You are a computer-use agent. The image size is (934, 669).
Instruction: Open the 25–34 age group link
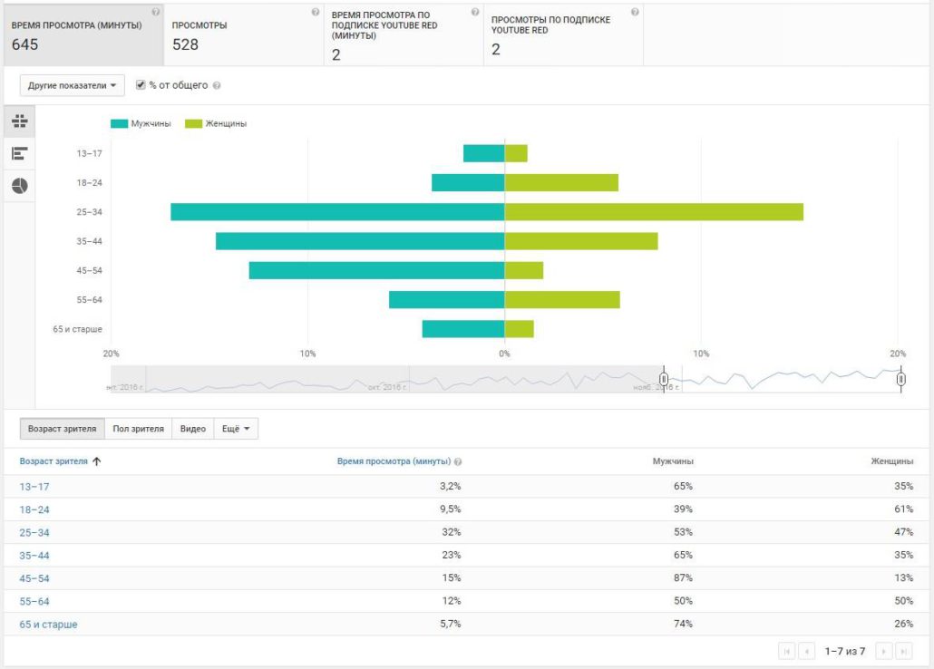34,532
